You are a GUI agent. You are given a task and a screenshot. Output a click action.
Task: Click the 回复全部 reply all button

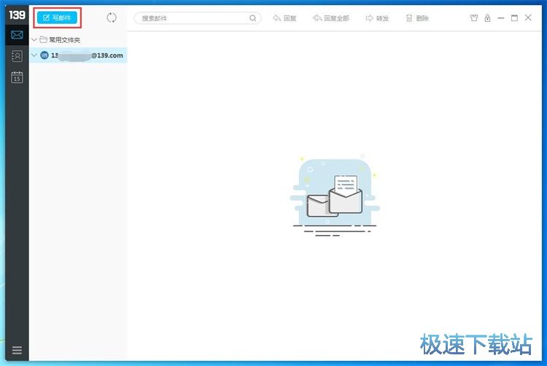(x=330, y=18)
